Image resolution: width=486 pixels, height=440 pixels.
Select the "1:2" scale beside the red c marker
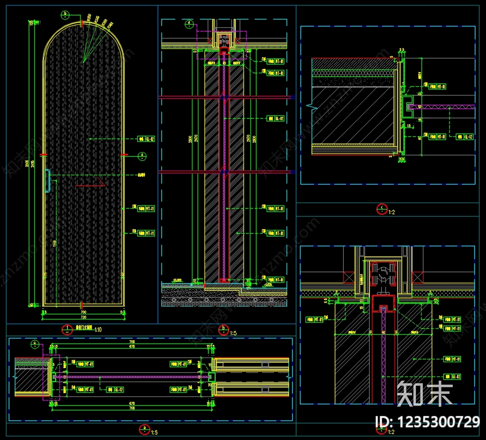392,212
